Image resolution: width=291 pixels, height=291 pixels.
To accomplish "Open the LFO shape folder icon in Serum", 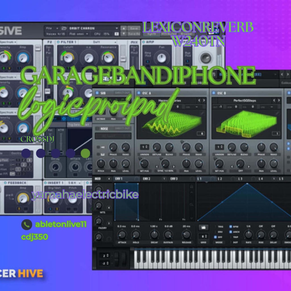I will [203, 228].
